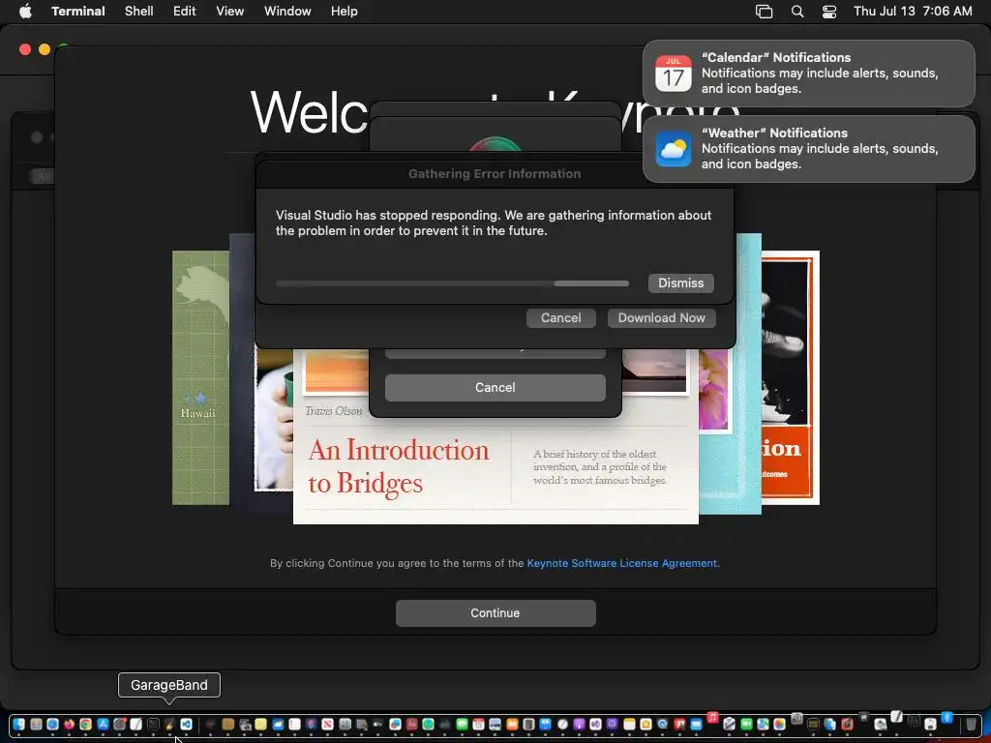
Task: Cancel the dialog next to Download Now
Action: 560,317
